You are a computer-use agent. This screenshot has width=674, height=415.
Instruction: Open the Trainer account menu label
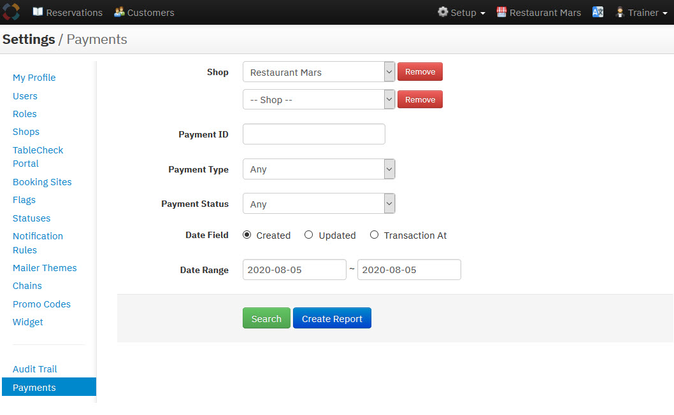click(643, 13)
